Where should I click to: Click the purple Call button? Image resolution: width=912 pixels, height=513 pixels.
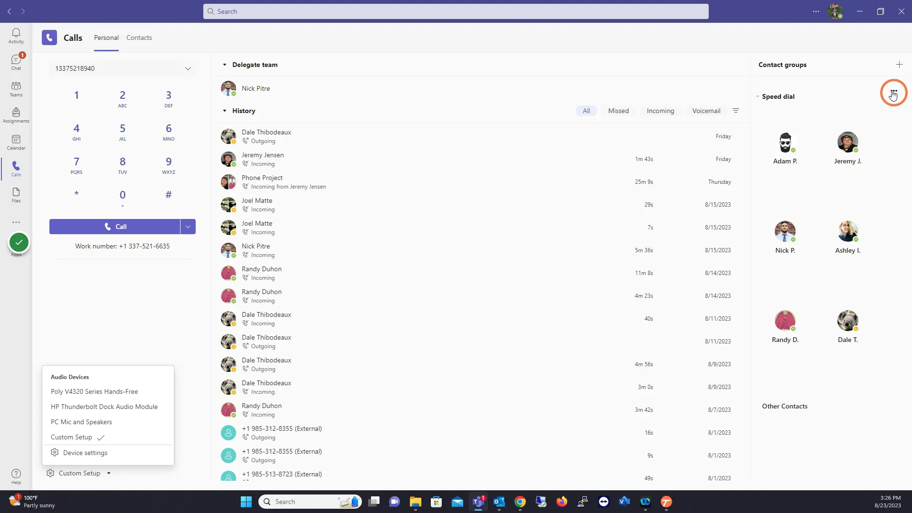tap(114, 227)
